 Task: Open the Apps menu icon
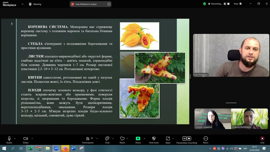click(x=168, y=139)
